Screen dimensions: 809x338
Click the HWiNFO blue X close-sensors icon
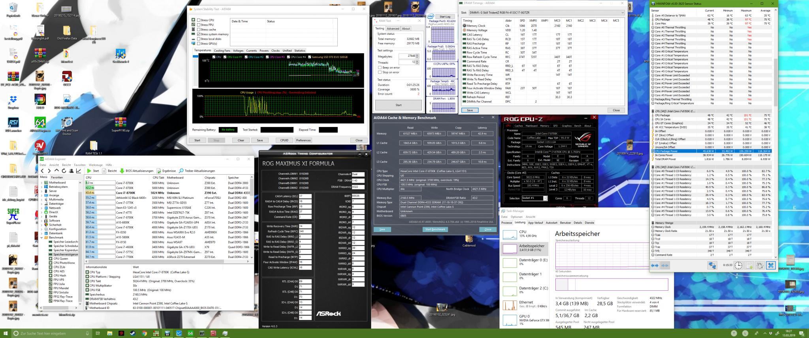coord(770,265)
